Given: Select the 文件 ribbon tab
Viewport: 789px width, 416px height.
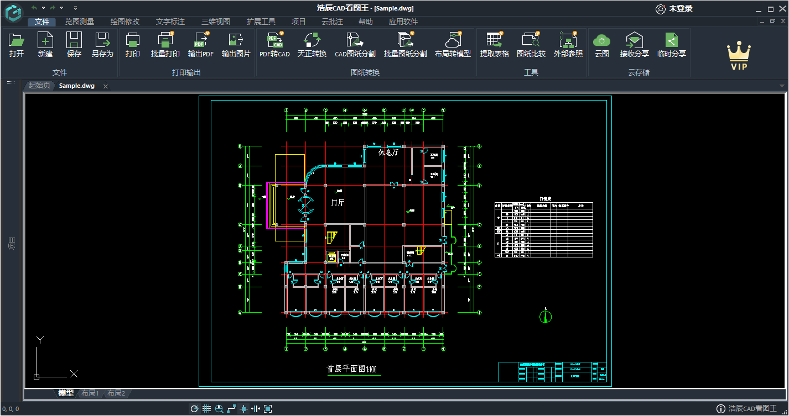Looking at the screenshot, I should tap(42, 22).
